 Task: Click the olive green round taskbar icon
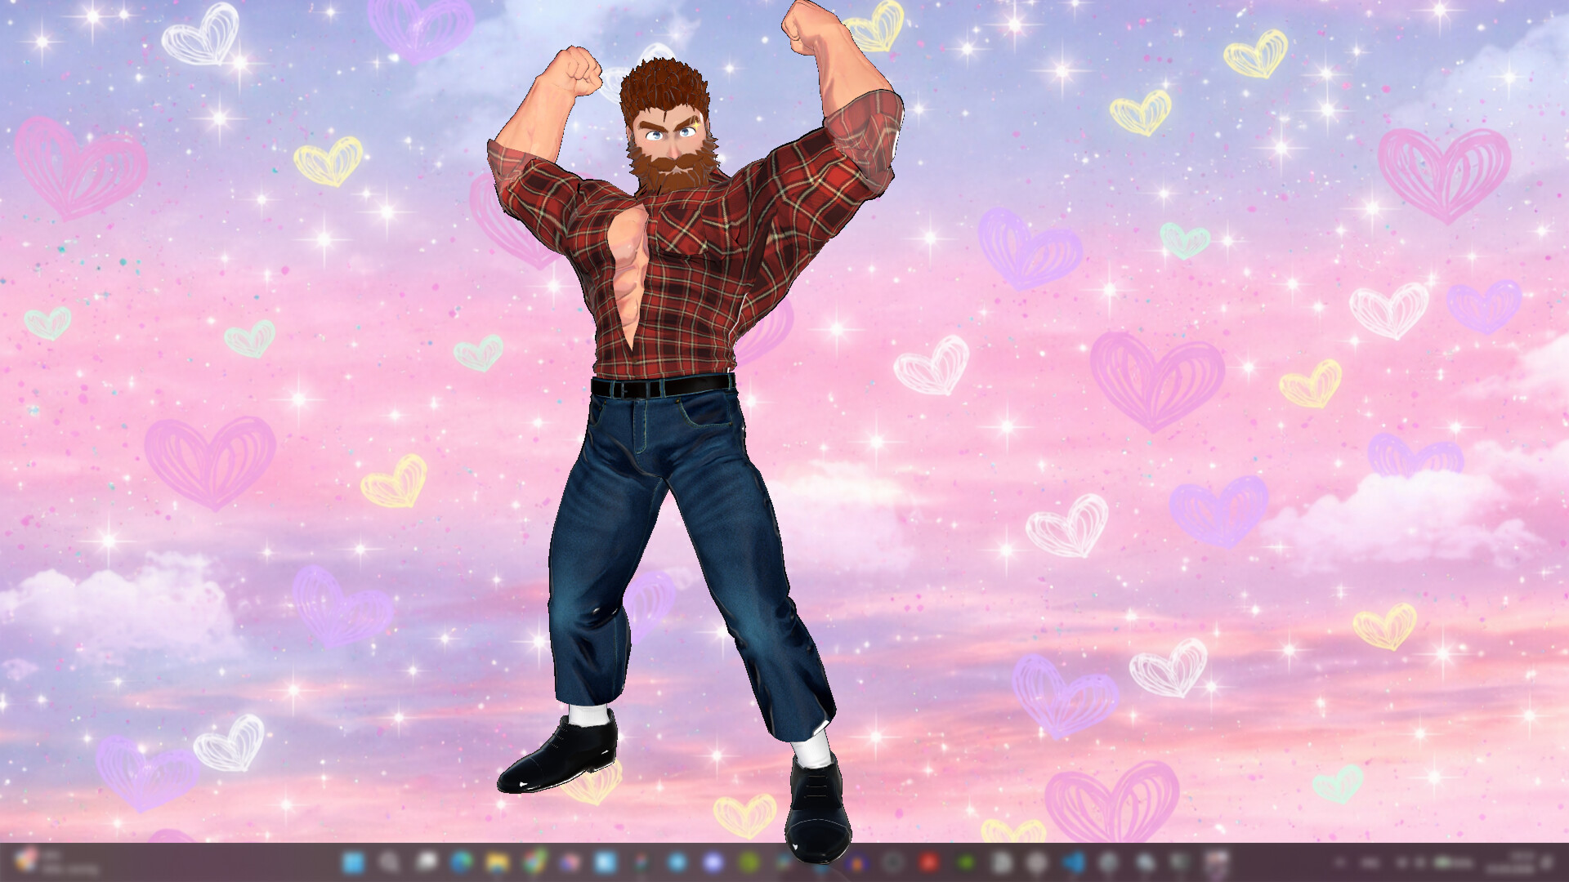click(749, 862)
